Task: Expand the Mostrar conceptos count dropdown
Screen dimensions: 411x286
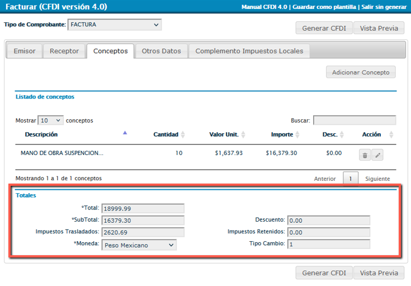Action: [x=50, y=120]
